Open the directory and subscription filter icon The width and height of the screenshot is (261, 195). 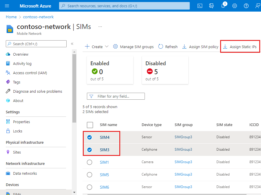coord(211,6)
